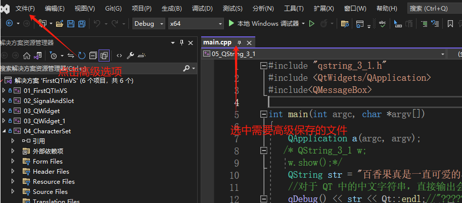Image resolution: width=462 pixels, height=203 pixels.
Task: Open the 调试(D) menu
Action: click(x=202, y=9)
